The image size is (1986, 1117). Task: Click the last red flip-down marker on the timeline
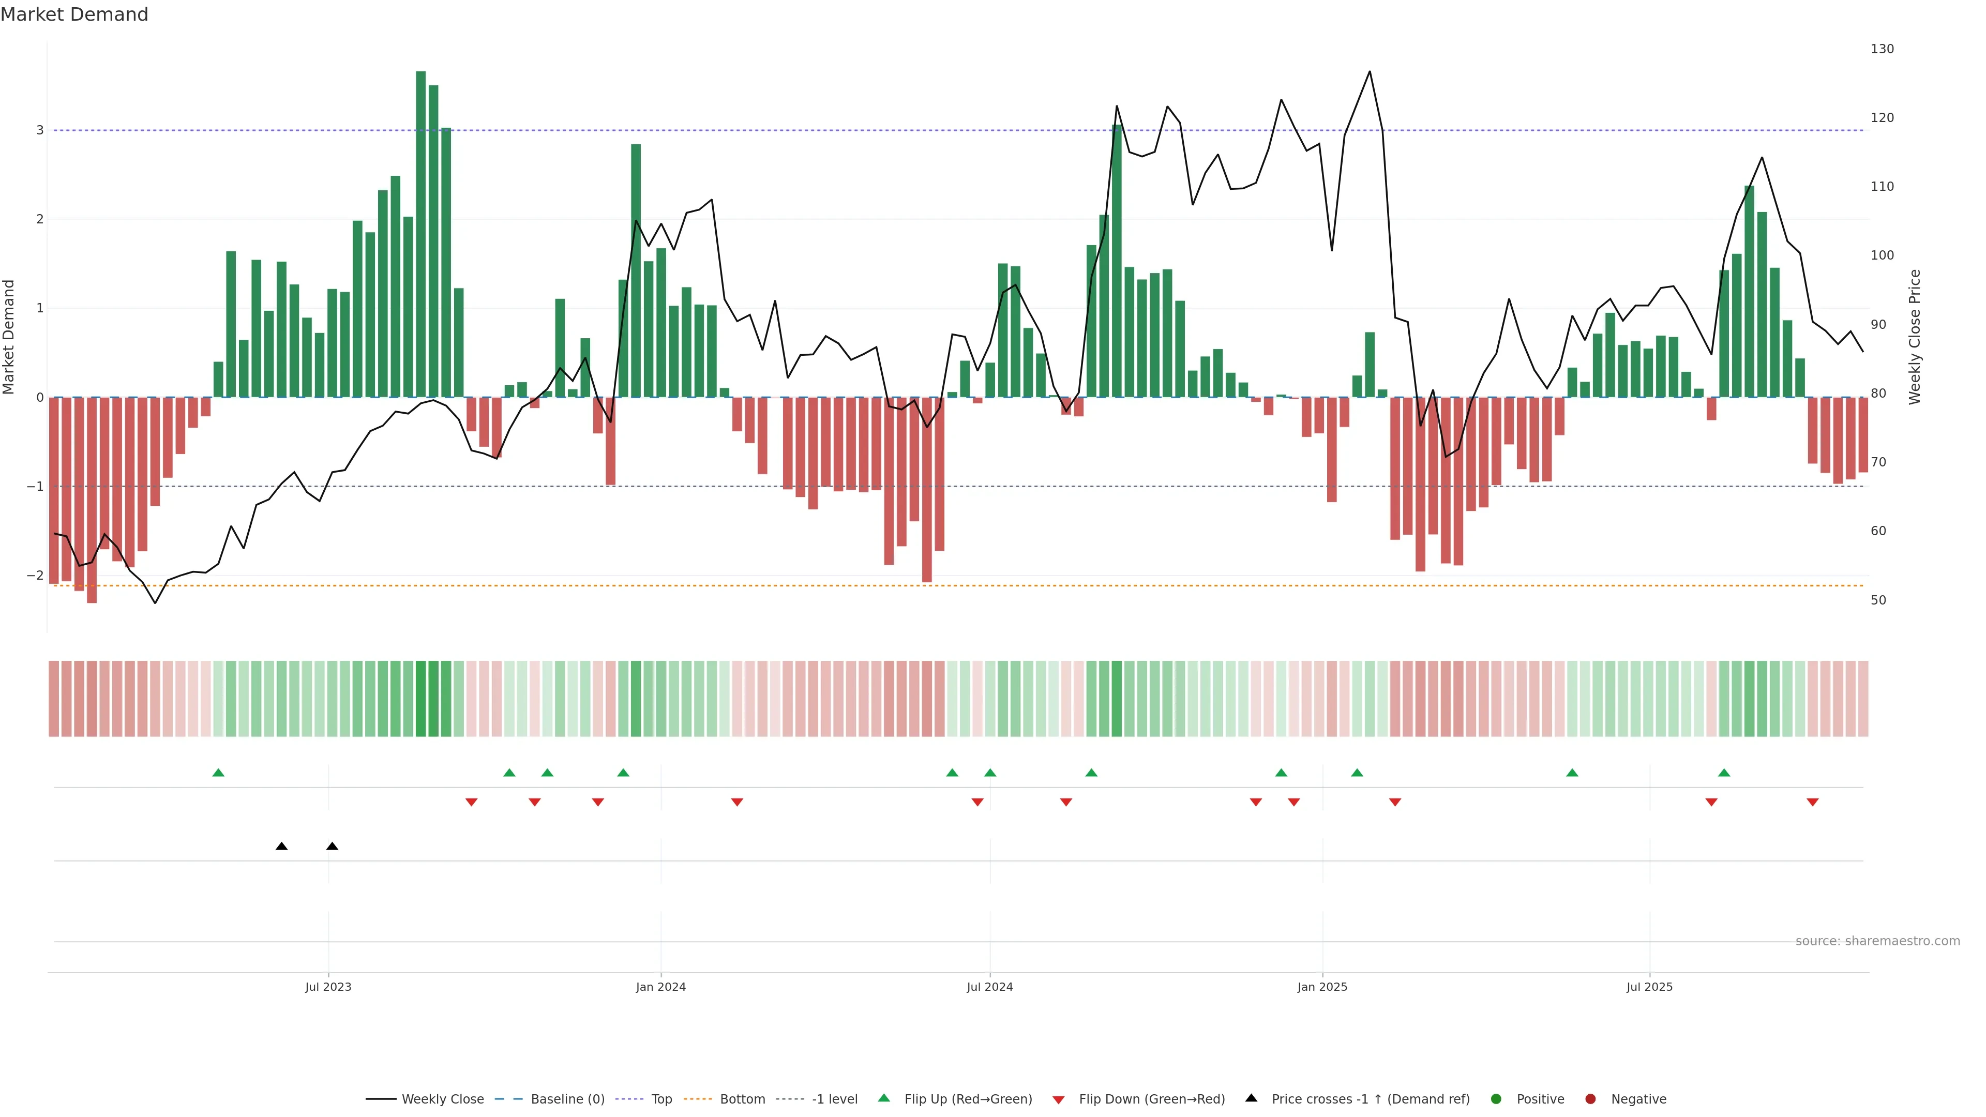(x=1813, y=803)
